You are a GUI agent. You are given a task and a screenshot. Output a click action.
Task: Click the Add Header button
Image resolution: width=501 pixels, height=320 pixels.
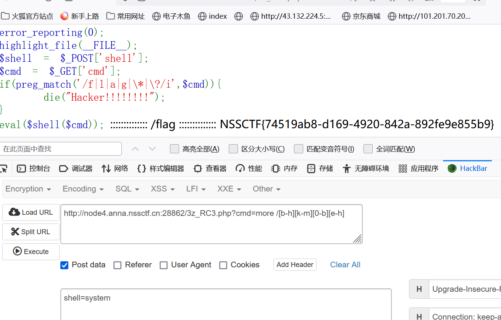(295, 265)
